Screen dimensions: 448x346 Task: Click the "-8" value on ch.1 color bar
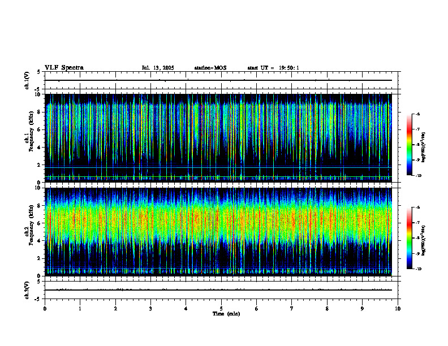[x=417, y=145]
